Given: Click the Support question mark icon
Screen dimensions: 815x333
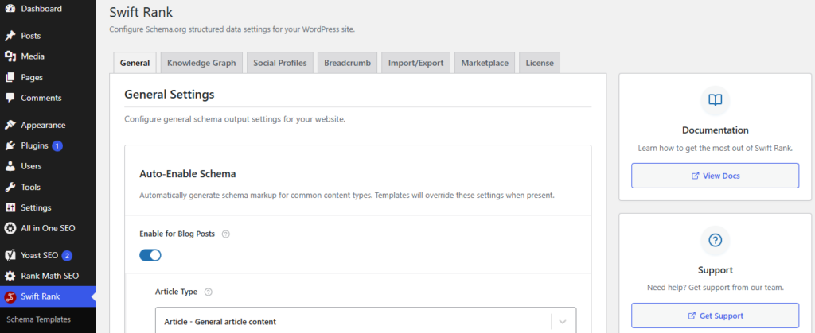Looking at the screenshot, I should point(716,240).
